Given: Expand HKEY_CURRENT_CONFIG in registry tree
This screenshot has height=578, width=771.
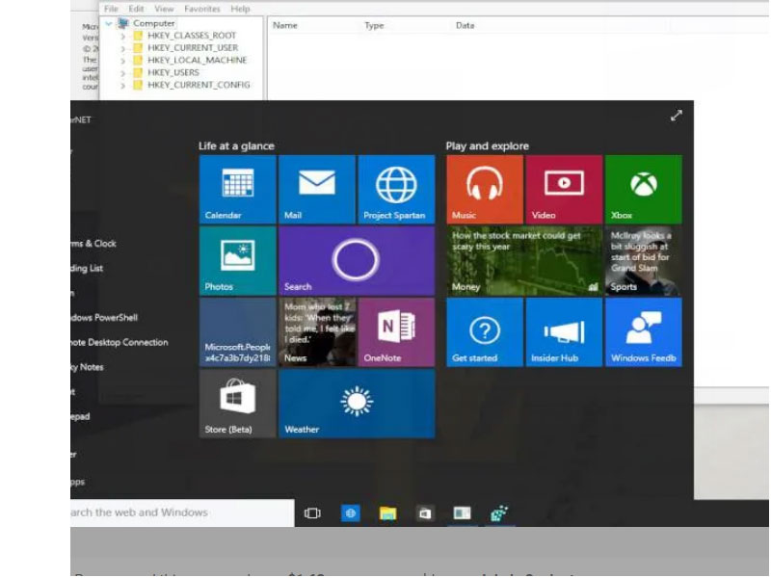Looking at the screenshot, I should [123, 85].
